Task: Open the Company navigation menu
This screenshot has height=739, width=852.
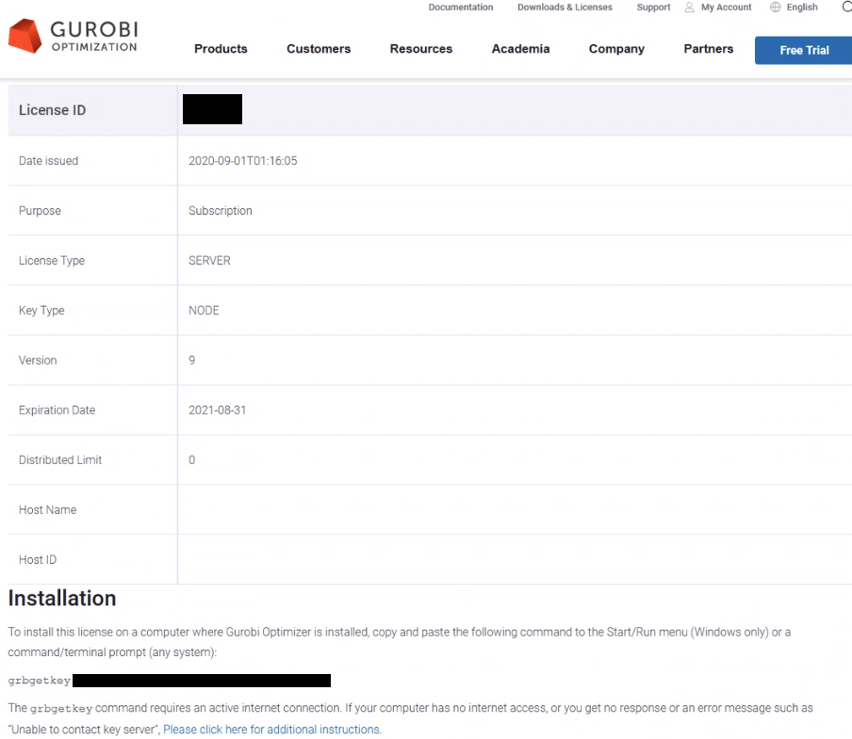Action: point(616,49)
